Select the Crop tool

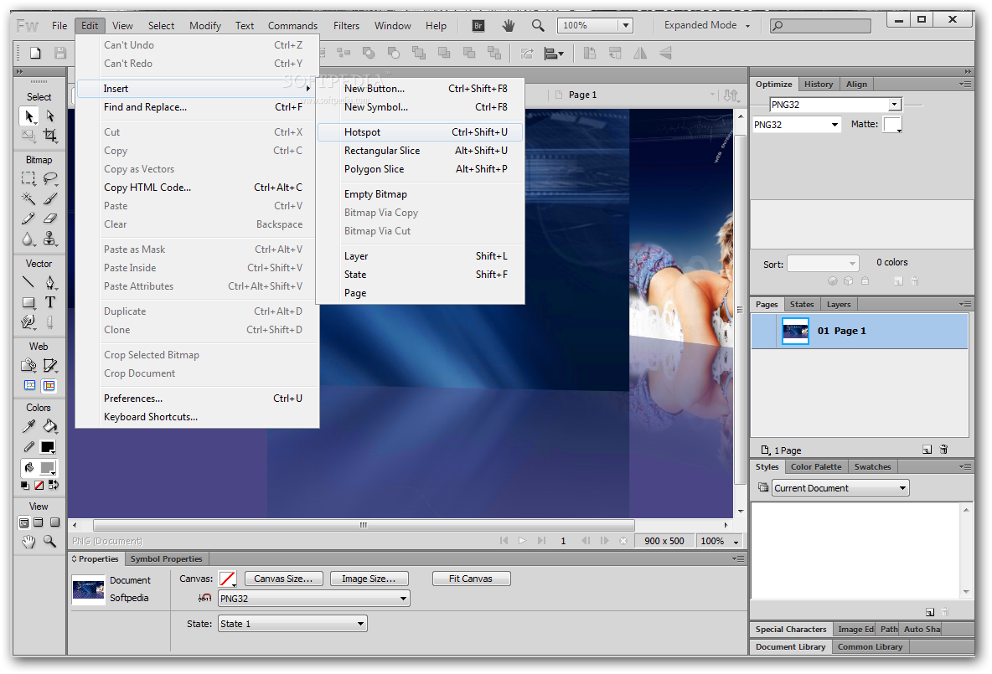click(50, 136)
